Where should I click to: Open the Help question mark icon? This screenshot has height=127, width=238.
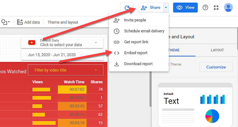pos(205,7)
